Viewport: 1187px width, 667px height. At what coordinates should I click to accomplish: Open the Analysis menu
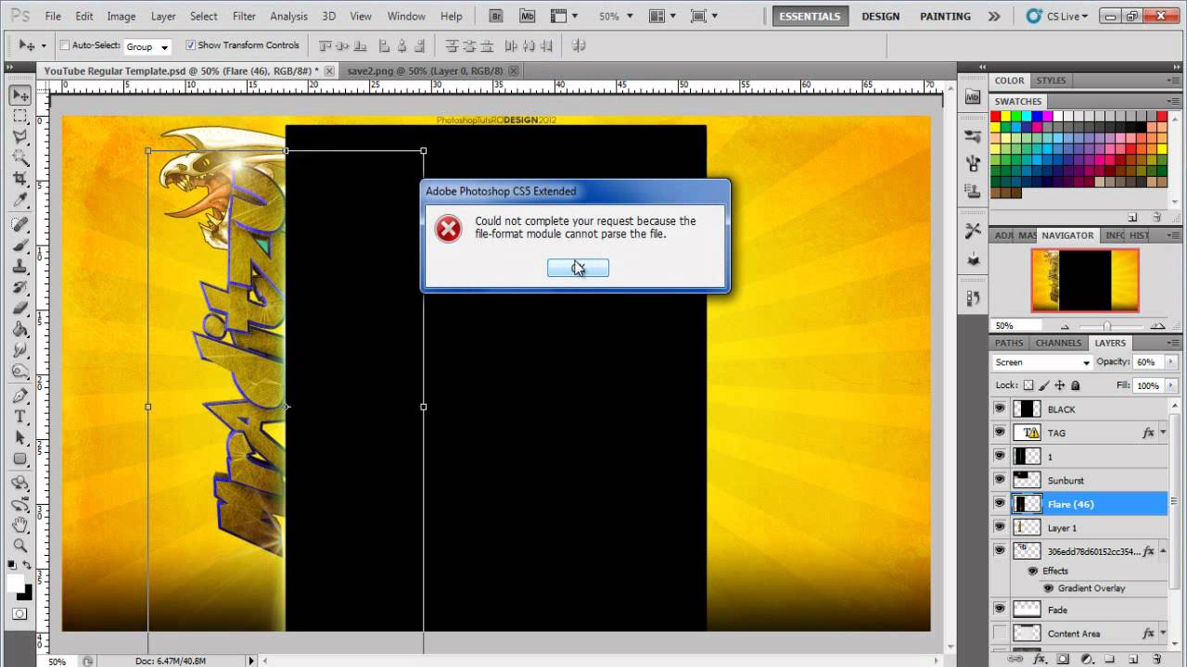288,16
